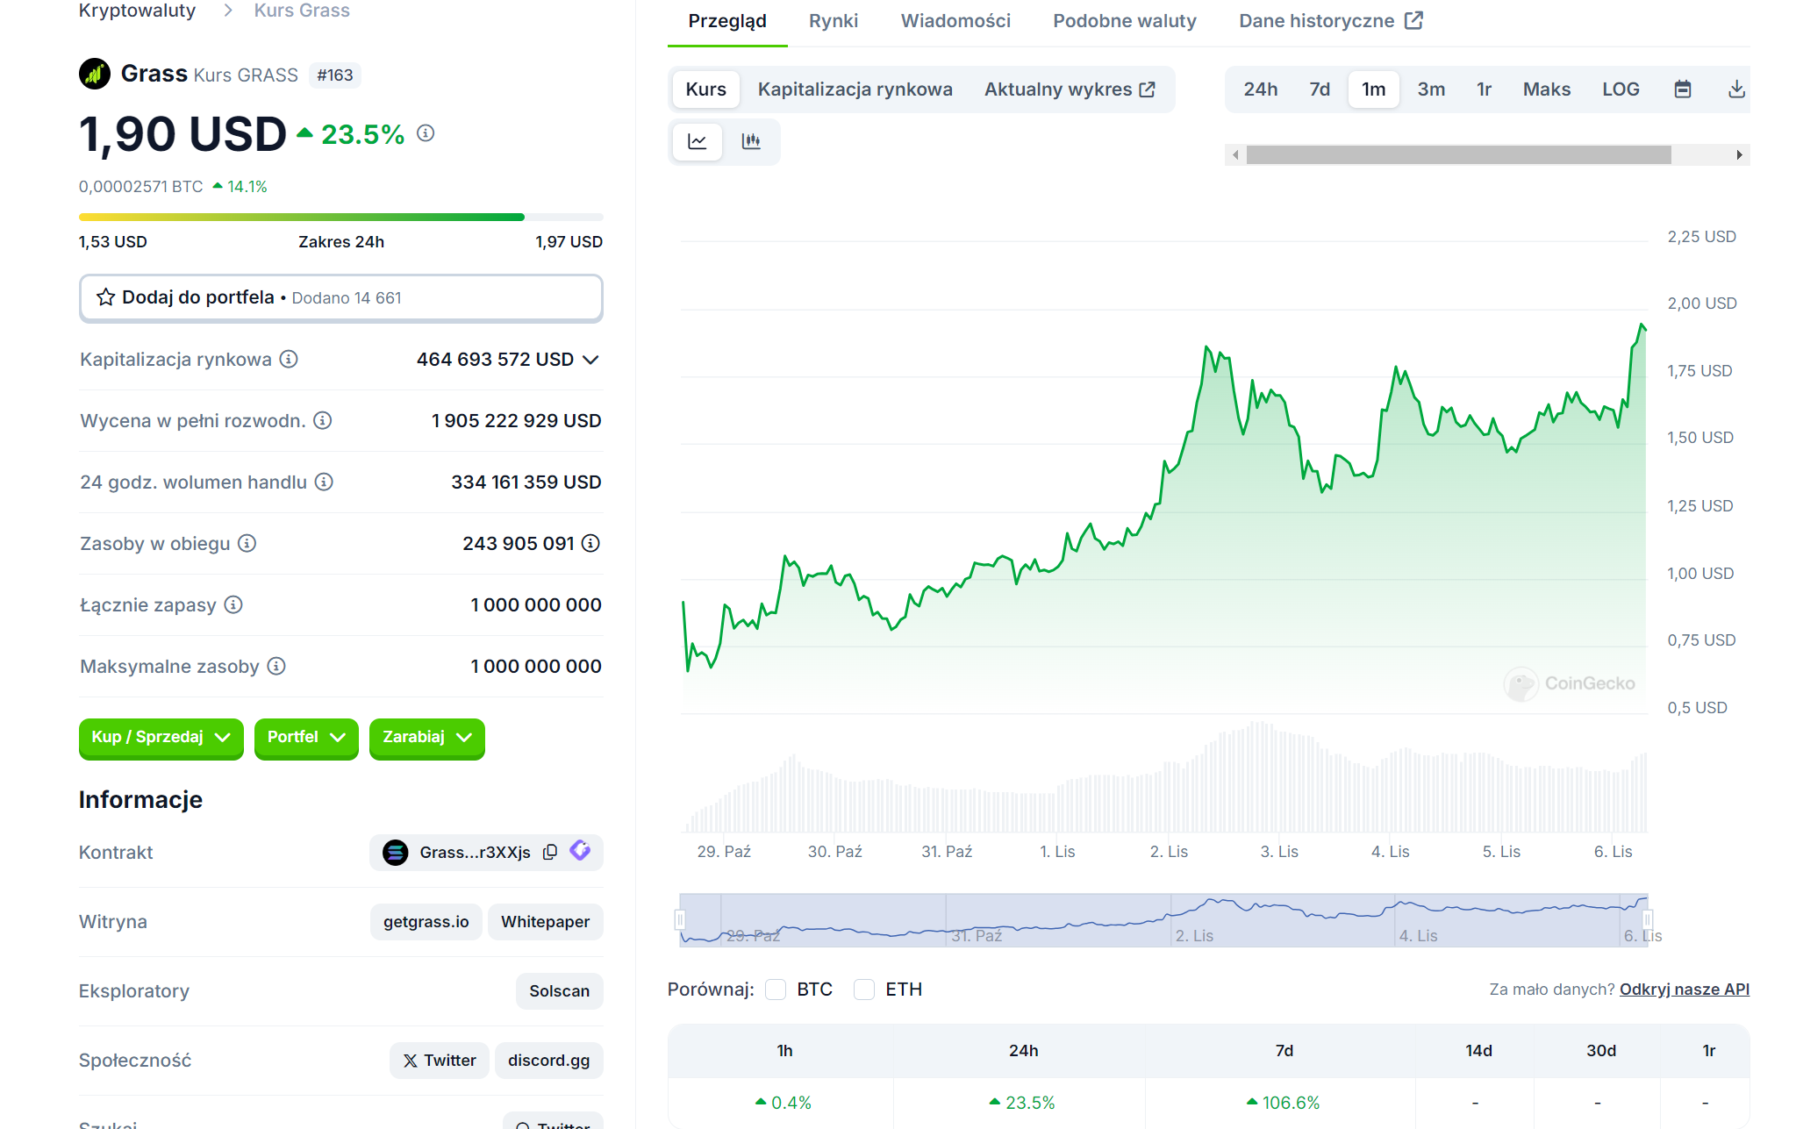
Task: Expand market cap value chevron
Action: [591, 360]
